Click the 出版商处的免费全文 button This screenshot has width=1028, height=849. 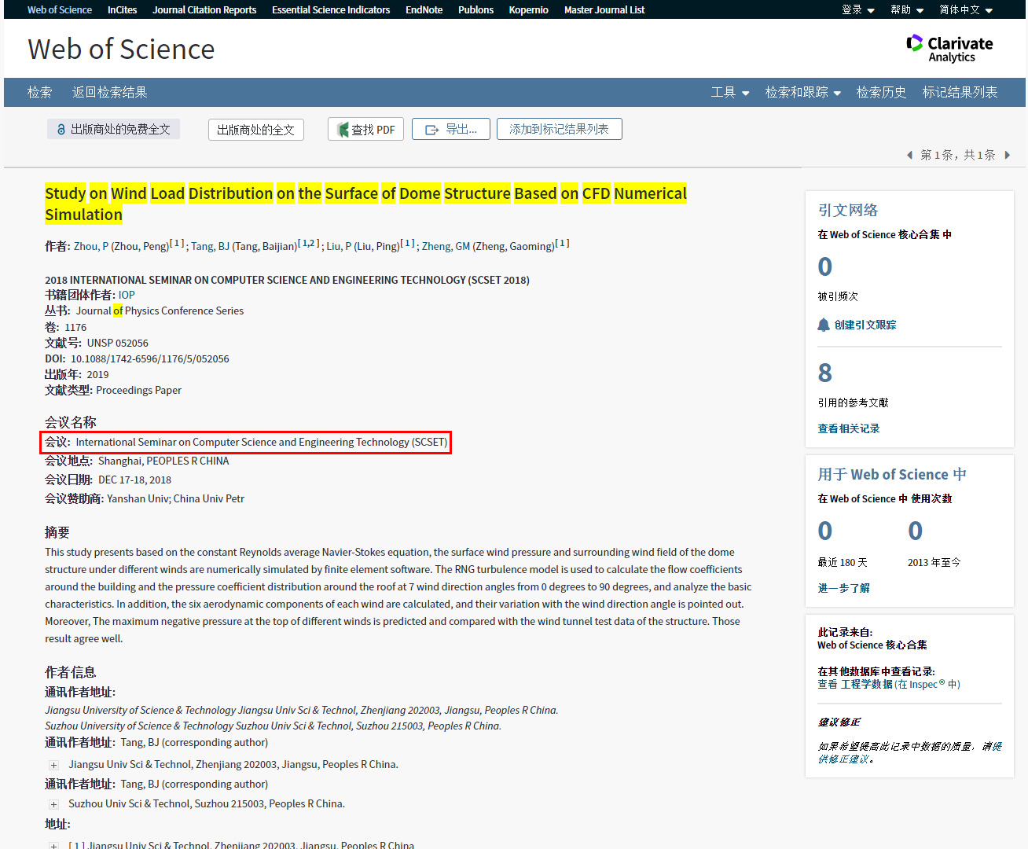pos(113,129)
